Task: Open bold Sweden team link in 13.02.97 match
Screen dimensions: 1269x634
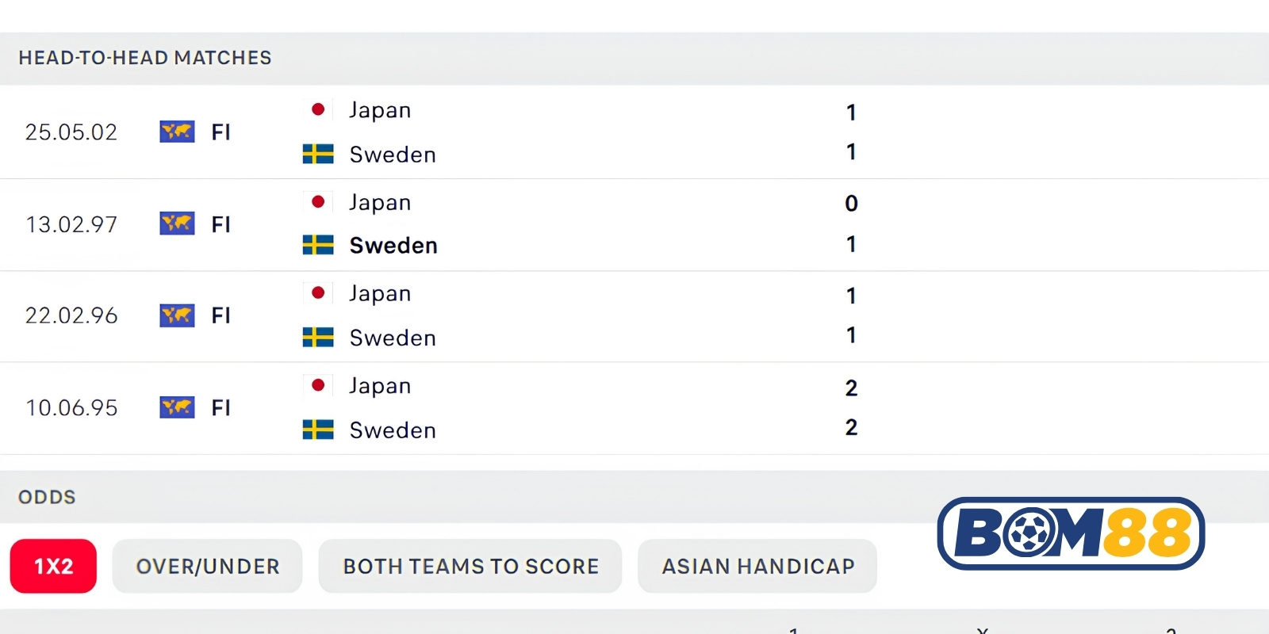Action: click(x=393, y=246)
